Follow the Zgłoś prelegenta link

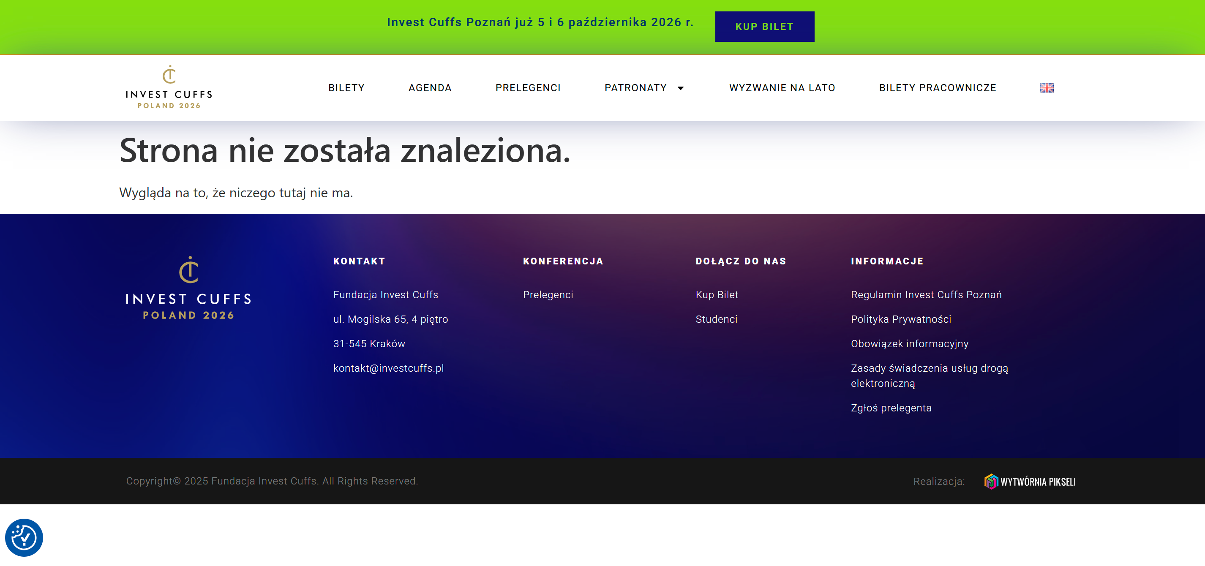pos(891,408)
